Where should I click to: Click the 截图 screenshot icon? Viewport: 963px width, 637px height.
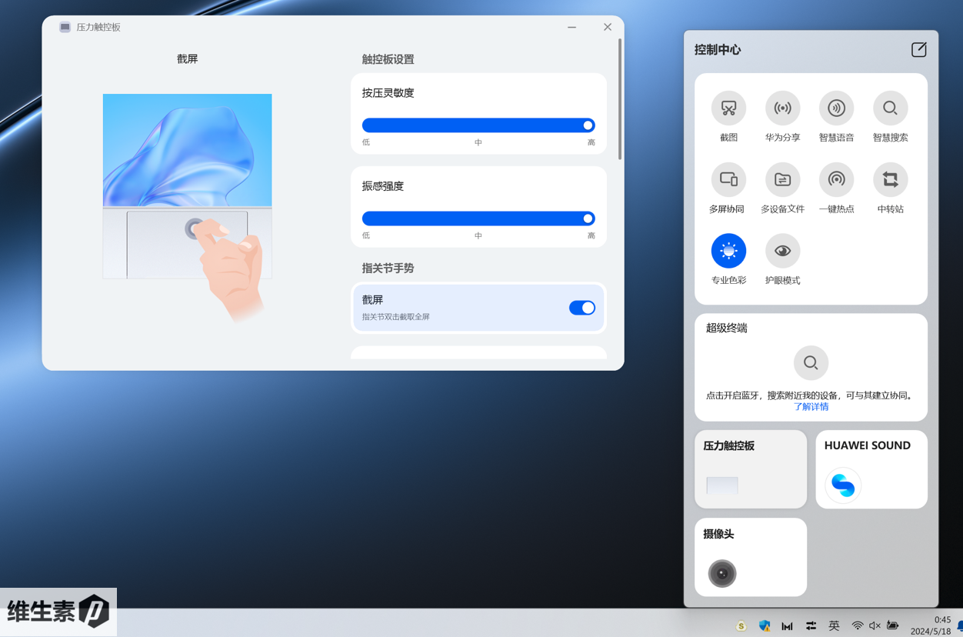click(x=728, y=108)
